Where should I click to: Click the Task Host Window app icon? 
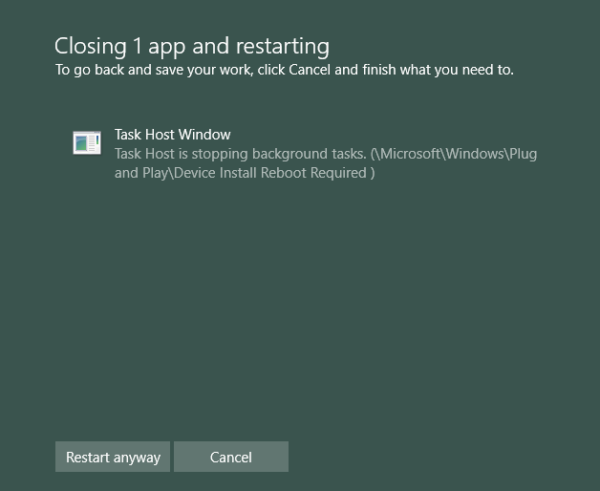pyautogui.click(x=87, y=142)
